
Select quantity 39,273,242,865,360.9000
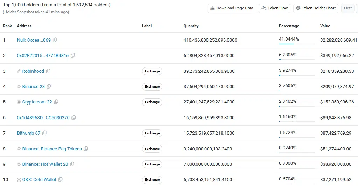point(209,71)
